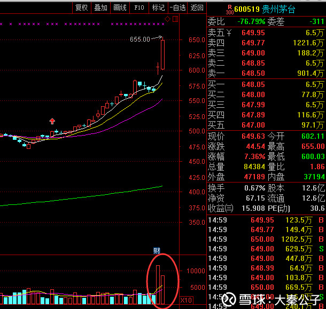Open the 叠加 overlay option
326x309 pixels.
point(100,8)
